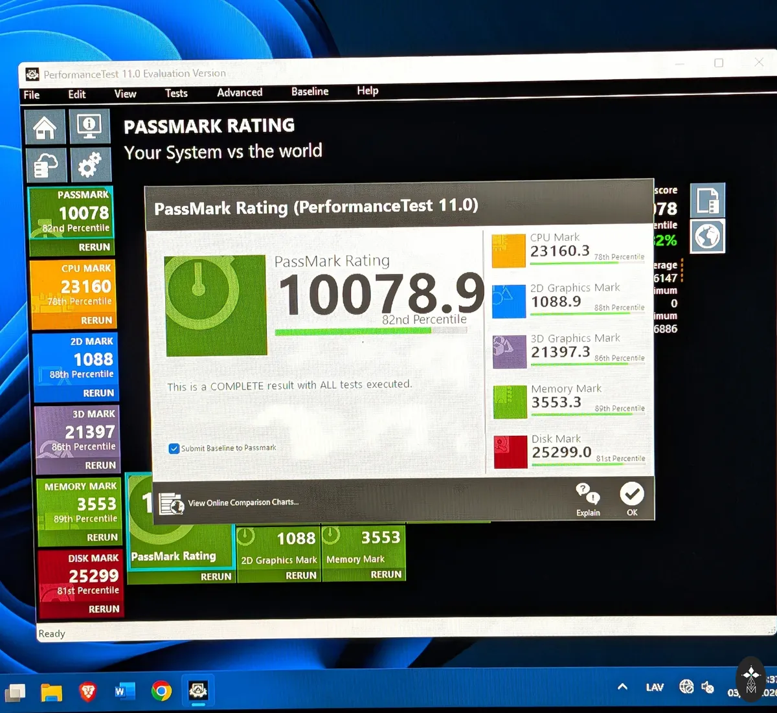The image size is (777, 713).
Task: Open the Tests menu
Action: tap(176, 93)
